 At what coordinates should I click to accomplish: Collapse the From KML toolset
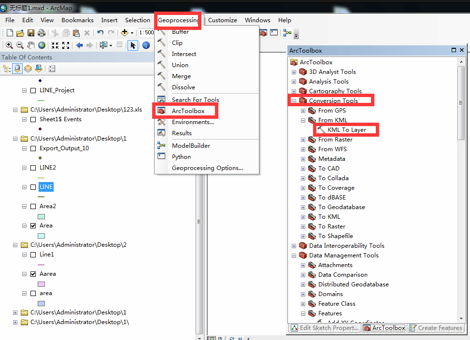pyautogui.click(x=303, y=120)
